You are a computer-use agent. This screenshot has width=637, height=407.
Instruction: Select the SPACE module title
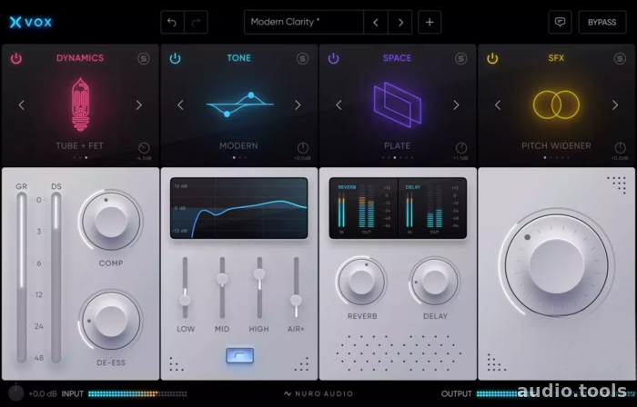tap(398, 58)
